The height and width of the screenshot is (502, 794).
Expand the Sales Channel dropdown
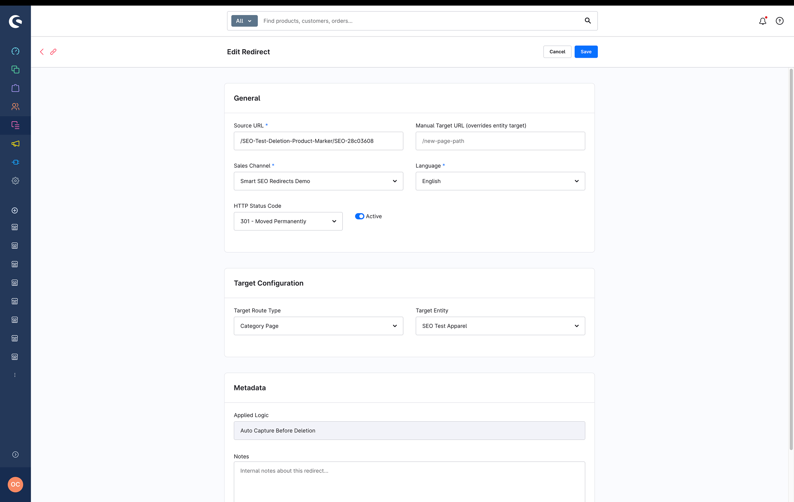(x=318, y=181)
